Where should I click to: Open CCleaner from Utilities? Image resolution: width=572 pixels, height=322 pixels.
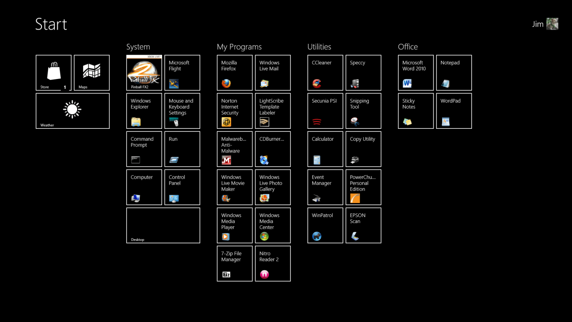[325, 73]
